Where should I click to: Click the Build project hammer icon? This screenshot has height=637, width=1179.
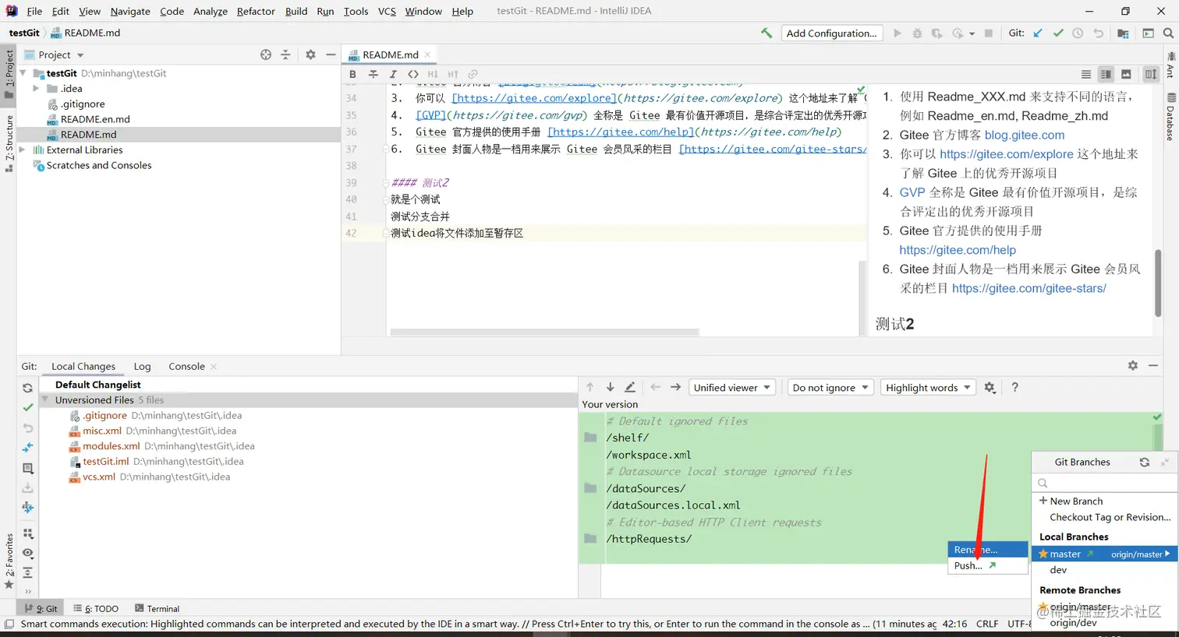(767, 33)
